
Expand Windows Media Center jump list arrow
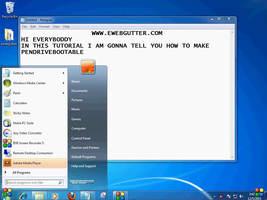click(x=63, y=83)
